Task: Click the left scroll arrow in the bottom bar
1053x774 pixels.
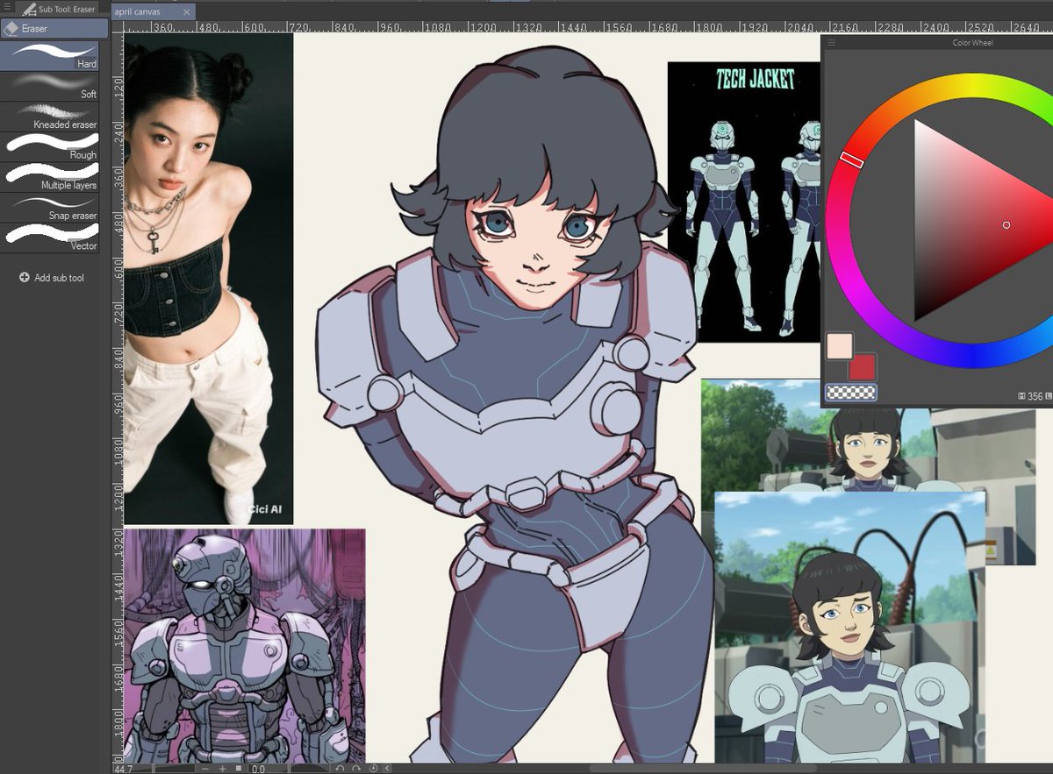Action: pyautogui.click(x=388, y=768)
